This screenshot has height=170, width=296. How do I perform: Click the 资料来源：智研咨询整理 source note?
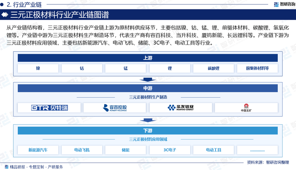268,162
